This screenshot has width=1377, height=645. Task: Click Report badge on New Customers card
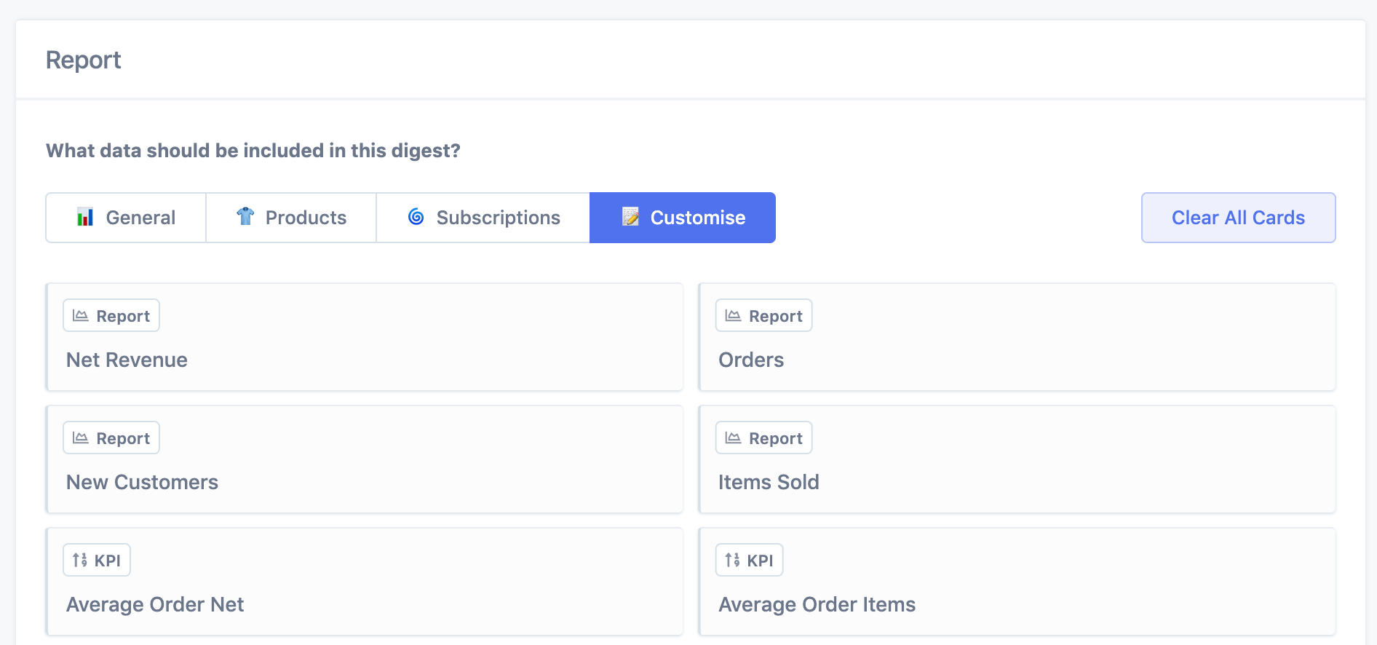click(111, 438)
